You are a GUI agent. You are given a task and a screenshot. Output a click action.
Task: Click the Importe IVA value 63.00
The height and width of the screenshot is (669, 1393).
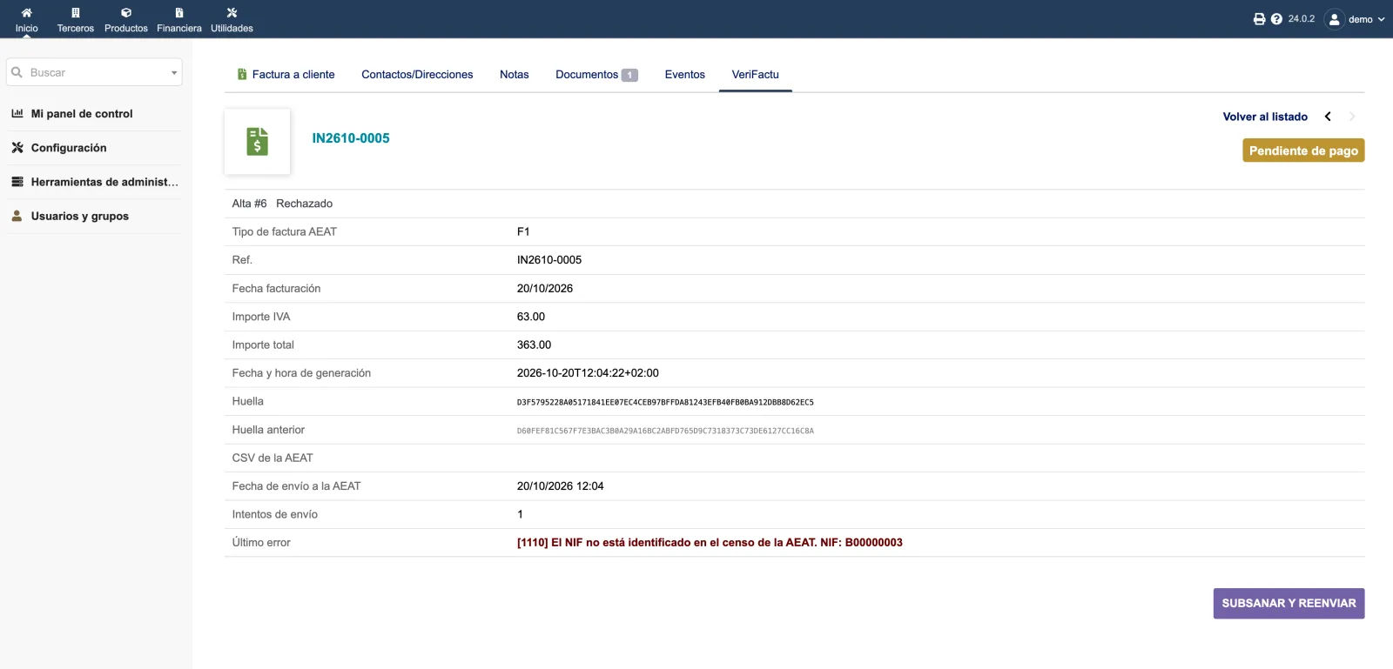tap(531, 317)
